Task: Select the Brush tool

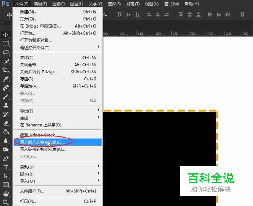Action: pyautogui.click(x=6, y=96)
